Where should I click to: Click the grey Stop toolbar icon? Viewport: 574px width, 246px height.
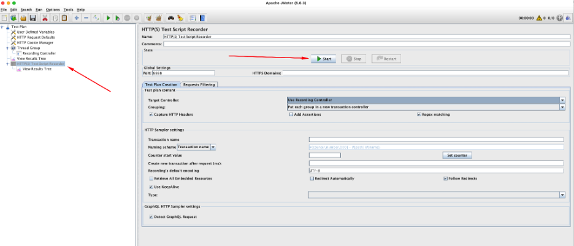coord(127,18)
